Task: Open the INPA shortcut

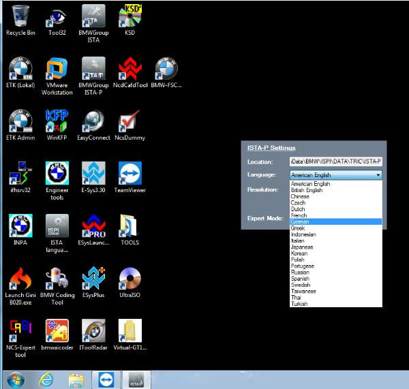Action: tap(20, 230)
